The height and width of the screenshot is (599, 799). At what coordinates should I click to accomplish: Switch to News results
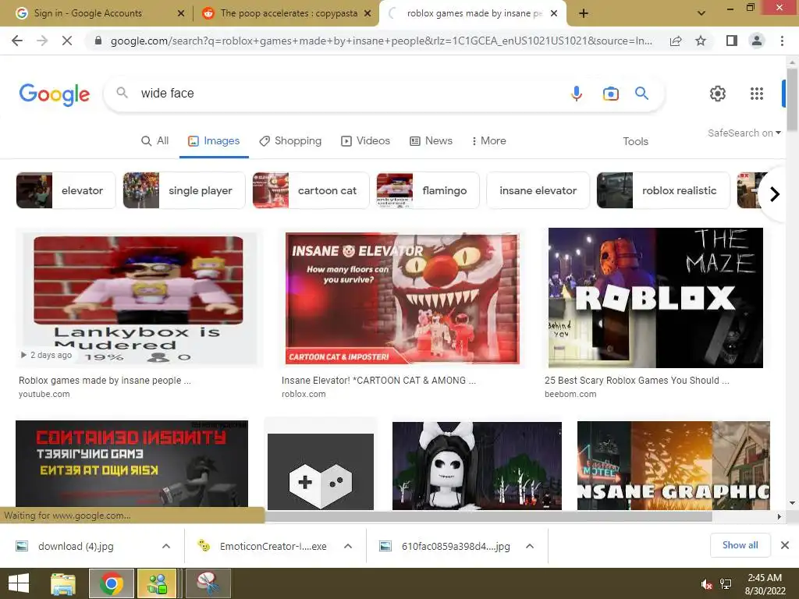431,140
